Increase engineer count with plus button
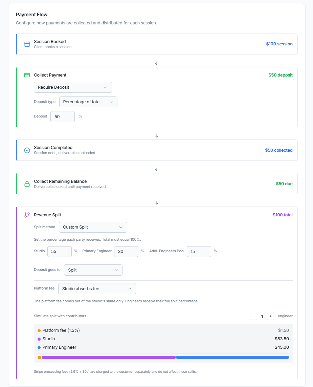The image size is (313, 387). pyautogui.click(x=271, y=316)
